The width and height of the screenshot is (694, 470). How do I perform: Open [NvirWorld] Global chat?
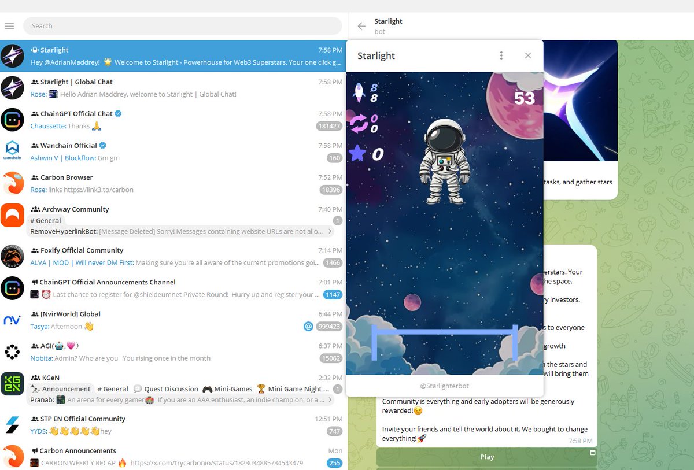tap(173, 320)
